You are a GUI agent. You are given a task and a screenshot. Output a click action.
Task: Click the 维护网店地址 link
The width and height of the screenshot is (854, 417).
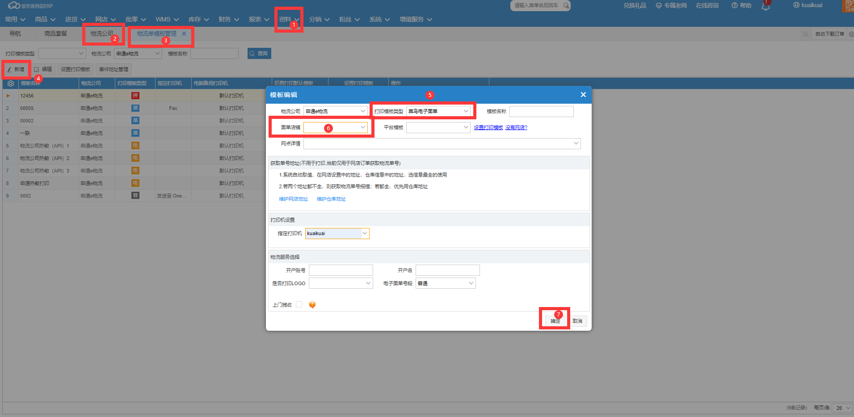pos(293,199)
